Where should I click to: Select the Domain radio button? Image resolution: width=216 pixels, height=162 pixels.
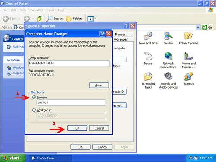tap(34, 98)
